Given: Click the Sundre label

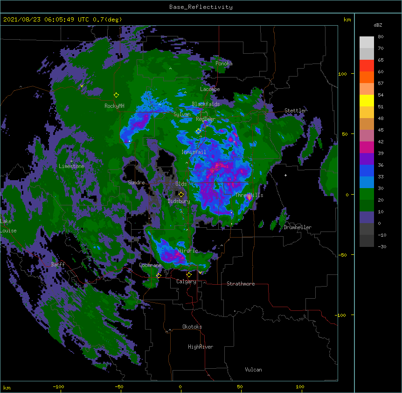Looking at the screenshot, I should click(136, 182).
